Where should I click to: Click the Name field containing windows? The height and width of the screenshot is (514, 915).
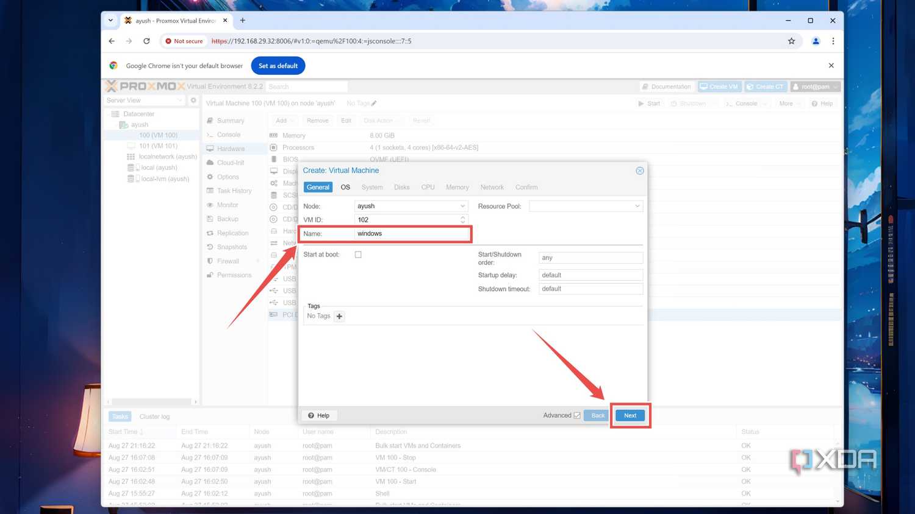click(x=411, y=234)
